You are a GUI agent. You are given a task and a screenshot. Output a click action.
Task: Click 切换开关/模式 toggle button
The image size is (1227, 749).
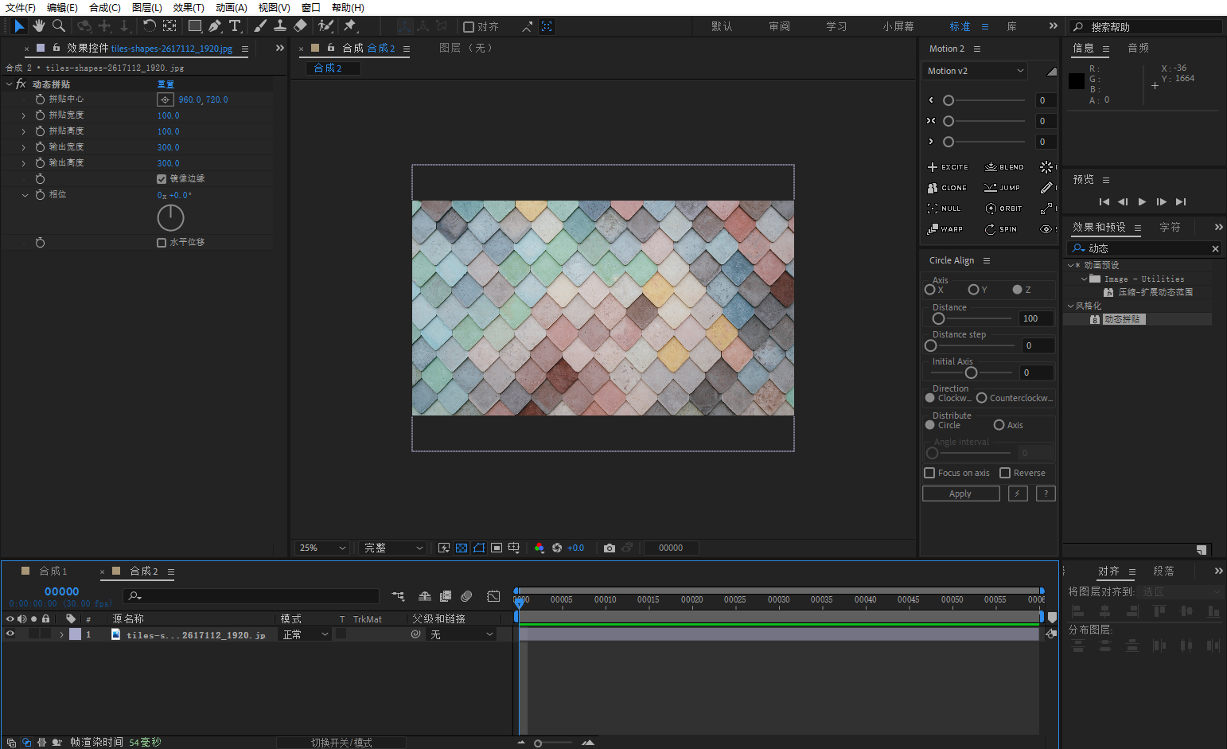click(341, 743)
